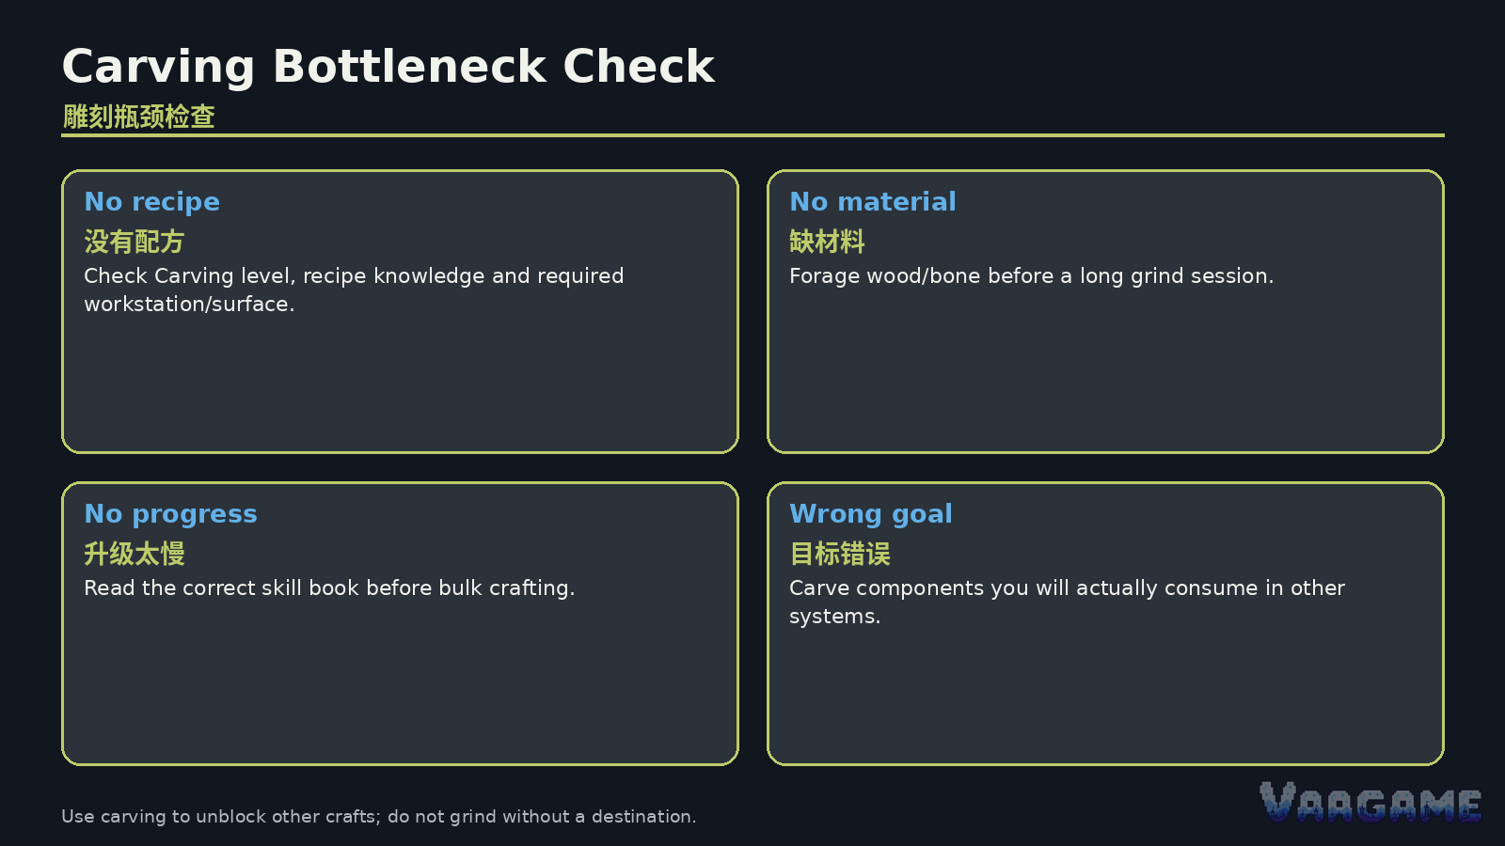Open the No recipe card heading

click(x=151, y=202)
